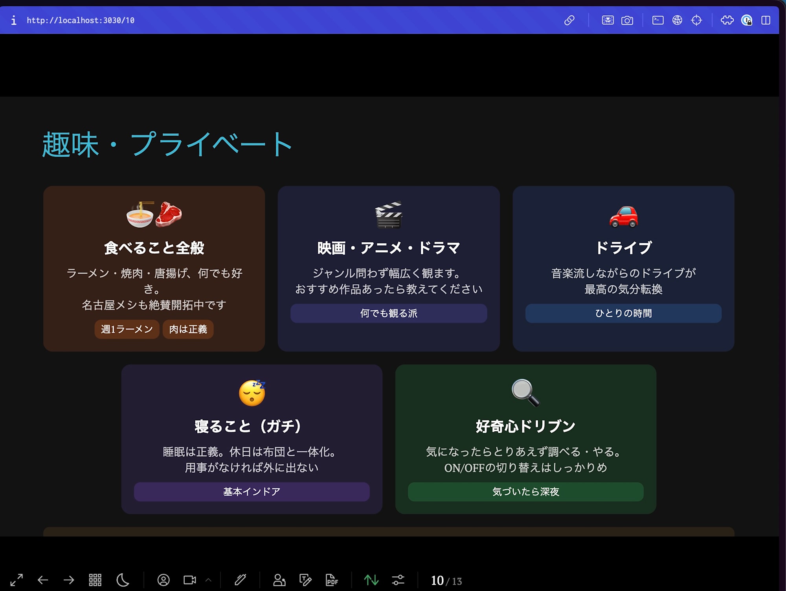Viewport: 786px width, 591px height.
Task: Expand recording options chevron beside camera
Action: [x=208, y=580]
